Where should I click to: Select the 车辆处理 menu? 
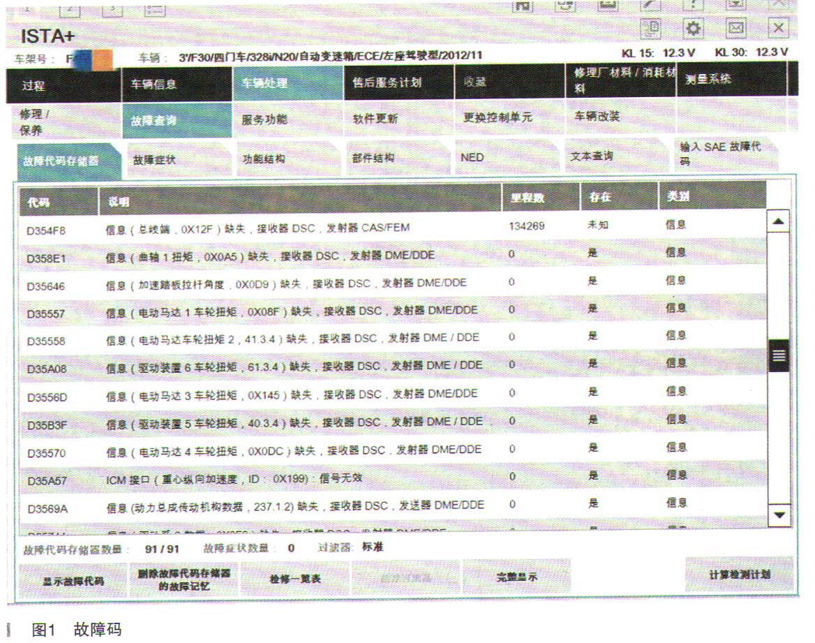[287, 82]
